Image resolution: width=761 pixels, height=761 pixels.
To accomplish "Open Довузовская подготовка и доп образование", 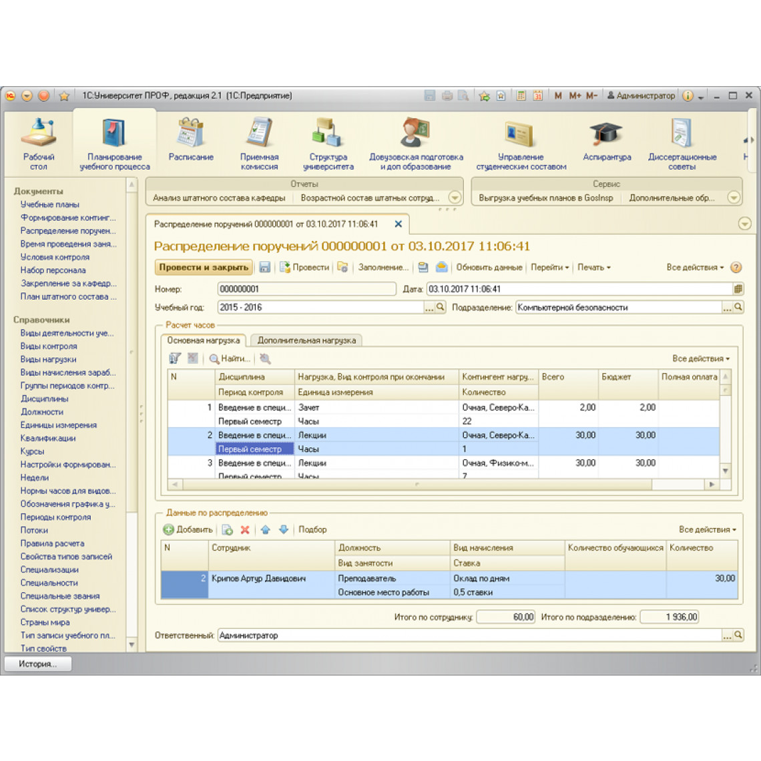I will [x=416, y=144].
